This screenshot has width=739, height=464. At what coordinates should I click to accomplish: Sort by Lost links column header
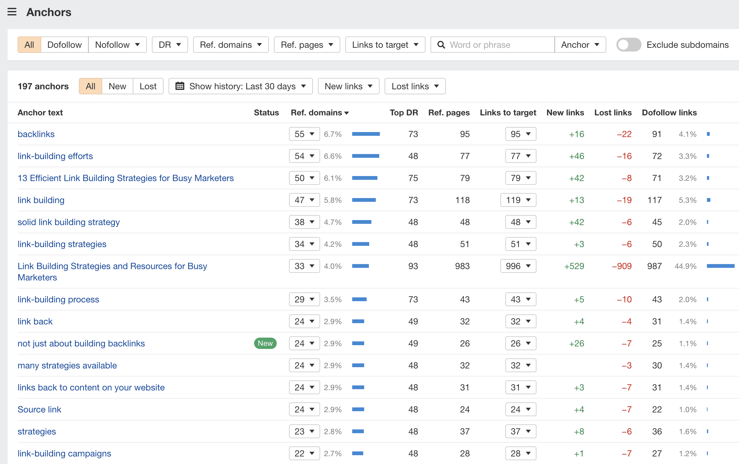[613, 113]
